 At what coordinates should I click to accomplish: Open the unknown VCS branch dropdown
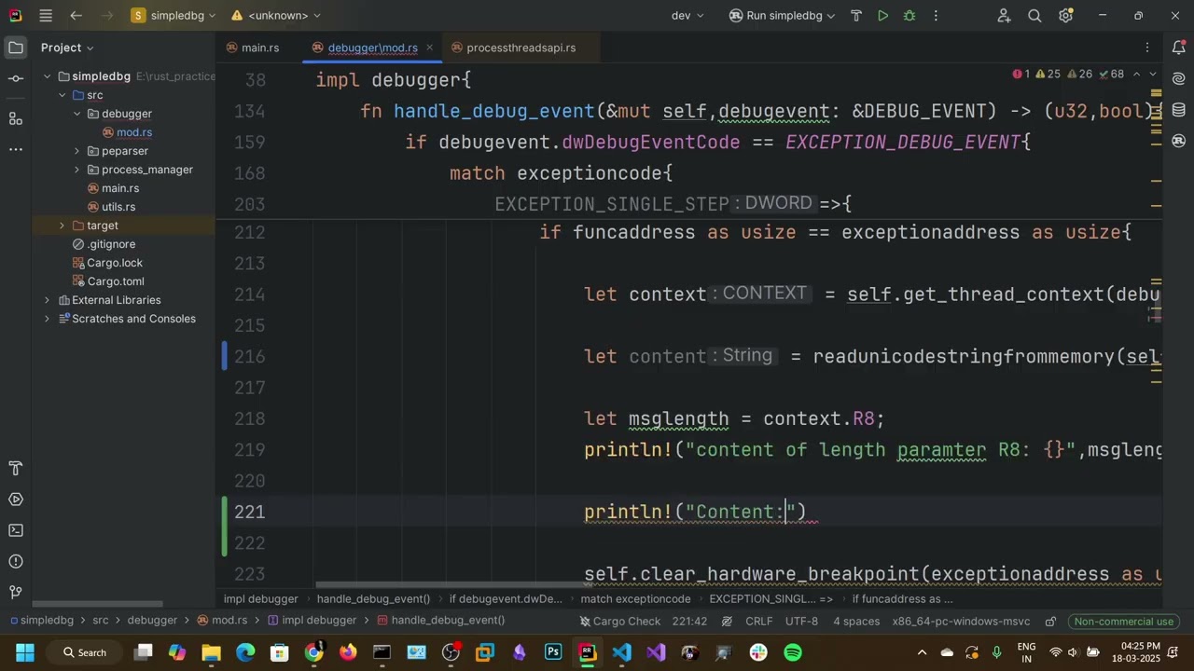(276, 16)
